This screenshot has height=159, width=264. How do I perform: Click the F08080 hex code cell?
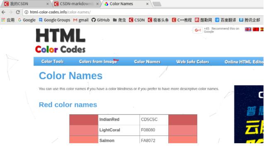[154, 130]
